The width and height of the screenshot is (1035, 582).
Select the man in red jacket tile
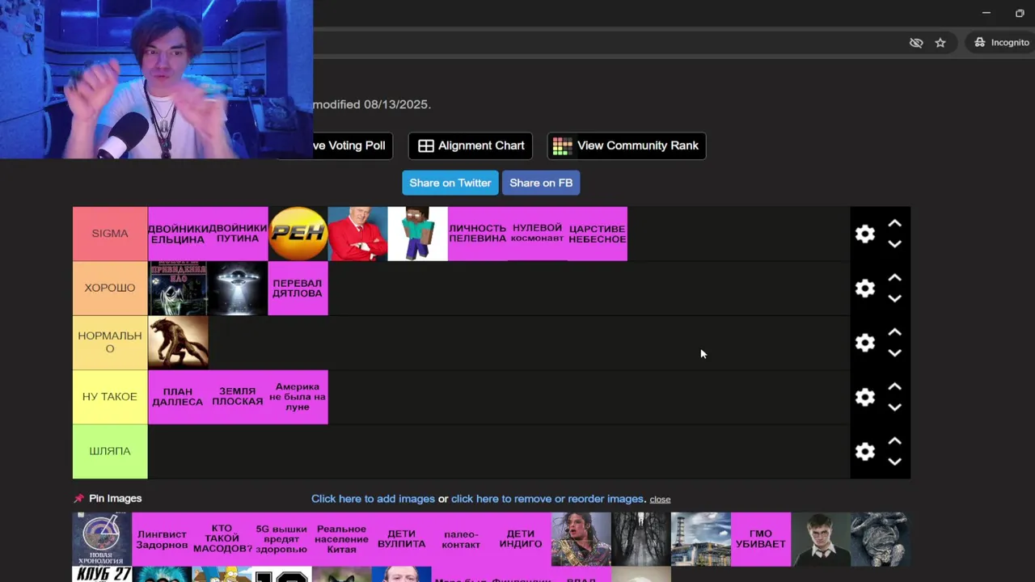tap(357, 234)
